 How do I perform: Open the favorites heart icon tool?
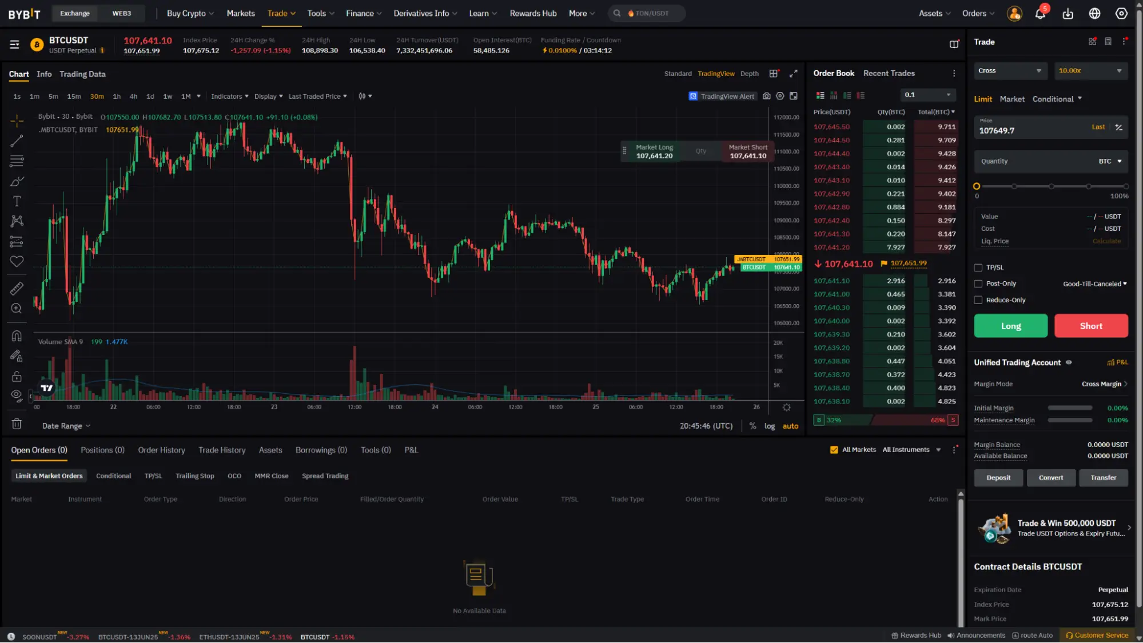coord(17,261)
